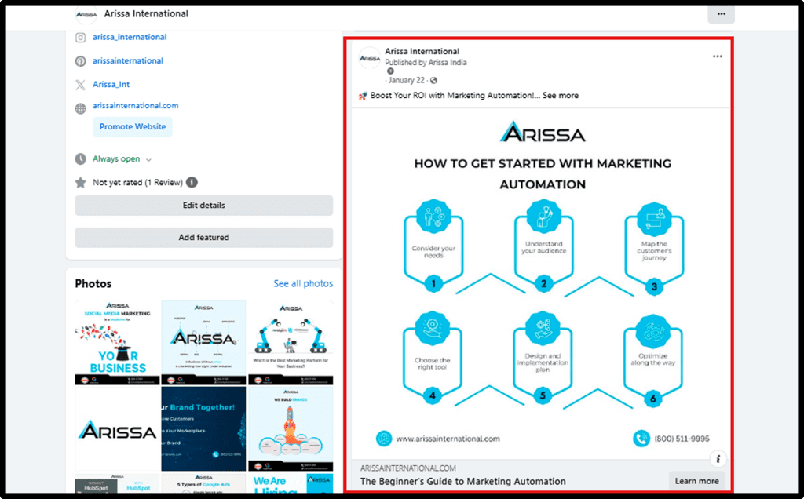Image resolution: width=804 pixels, height=499 pixels.
Task: Click the X icon beside Arissa_Int
Action: [81, 85]
